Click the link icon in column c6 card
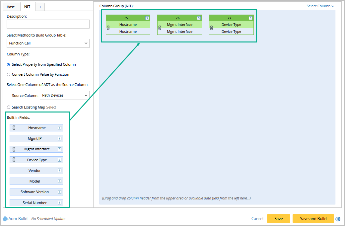This screenshot has width=345, height=226. coord(160,28)
